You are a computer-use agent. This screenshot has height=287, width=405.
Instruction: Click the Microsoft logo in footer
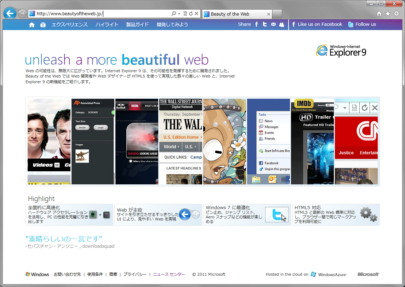[x=368, y=274]
